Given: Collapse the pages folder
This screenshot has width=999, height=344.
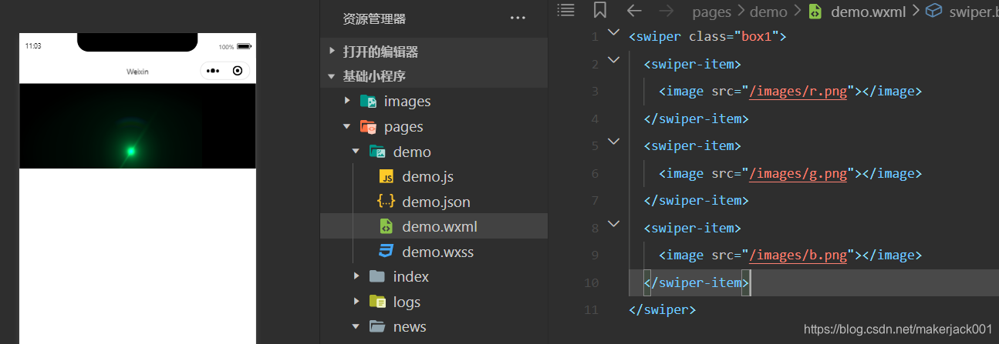Looking at the screenshot, I should pos(348,126).
